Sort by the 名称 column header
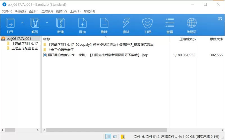 point(46,39)
